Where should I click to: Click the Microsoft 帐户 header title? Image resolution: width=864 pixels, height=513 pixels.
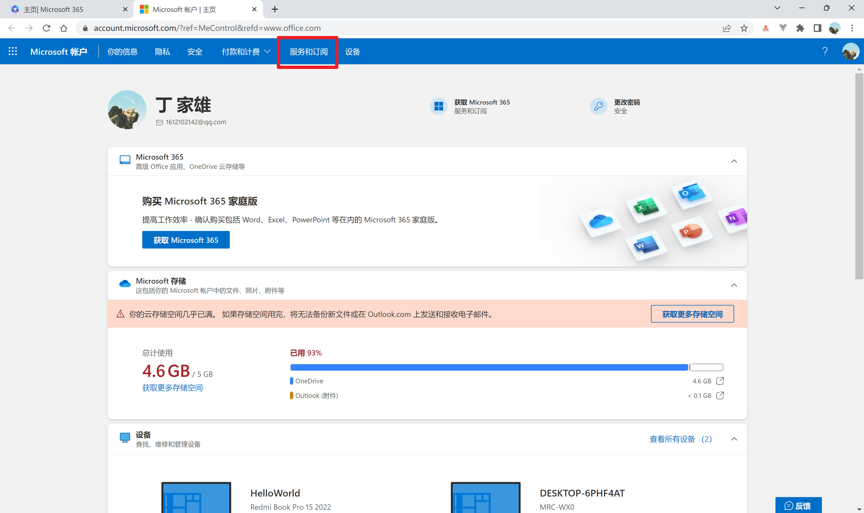[58, 52]
